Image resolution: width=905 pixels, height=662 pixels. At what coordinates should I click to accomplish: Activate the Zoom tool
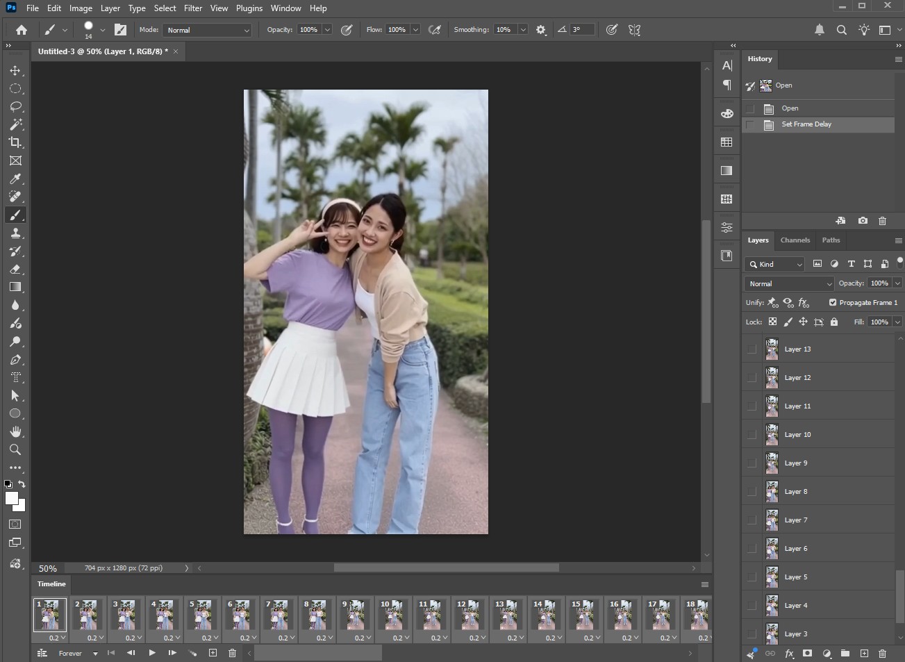tap(15, 449)
